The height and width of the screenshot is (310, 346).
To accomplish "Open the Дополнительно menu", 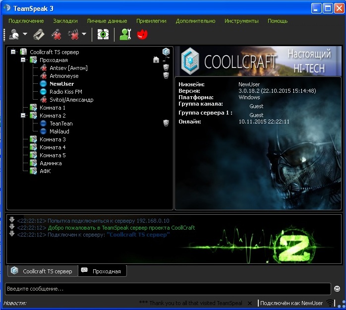I will (195, 21).
